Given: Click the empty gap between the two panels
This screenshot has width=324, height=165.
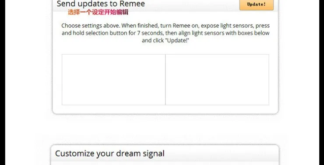Looking at the screenshot, I should coord(166,130).
